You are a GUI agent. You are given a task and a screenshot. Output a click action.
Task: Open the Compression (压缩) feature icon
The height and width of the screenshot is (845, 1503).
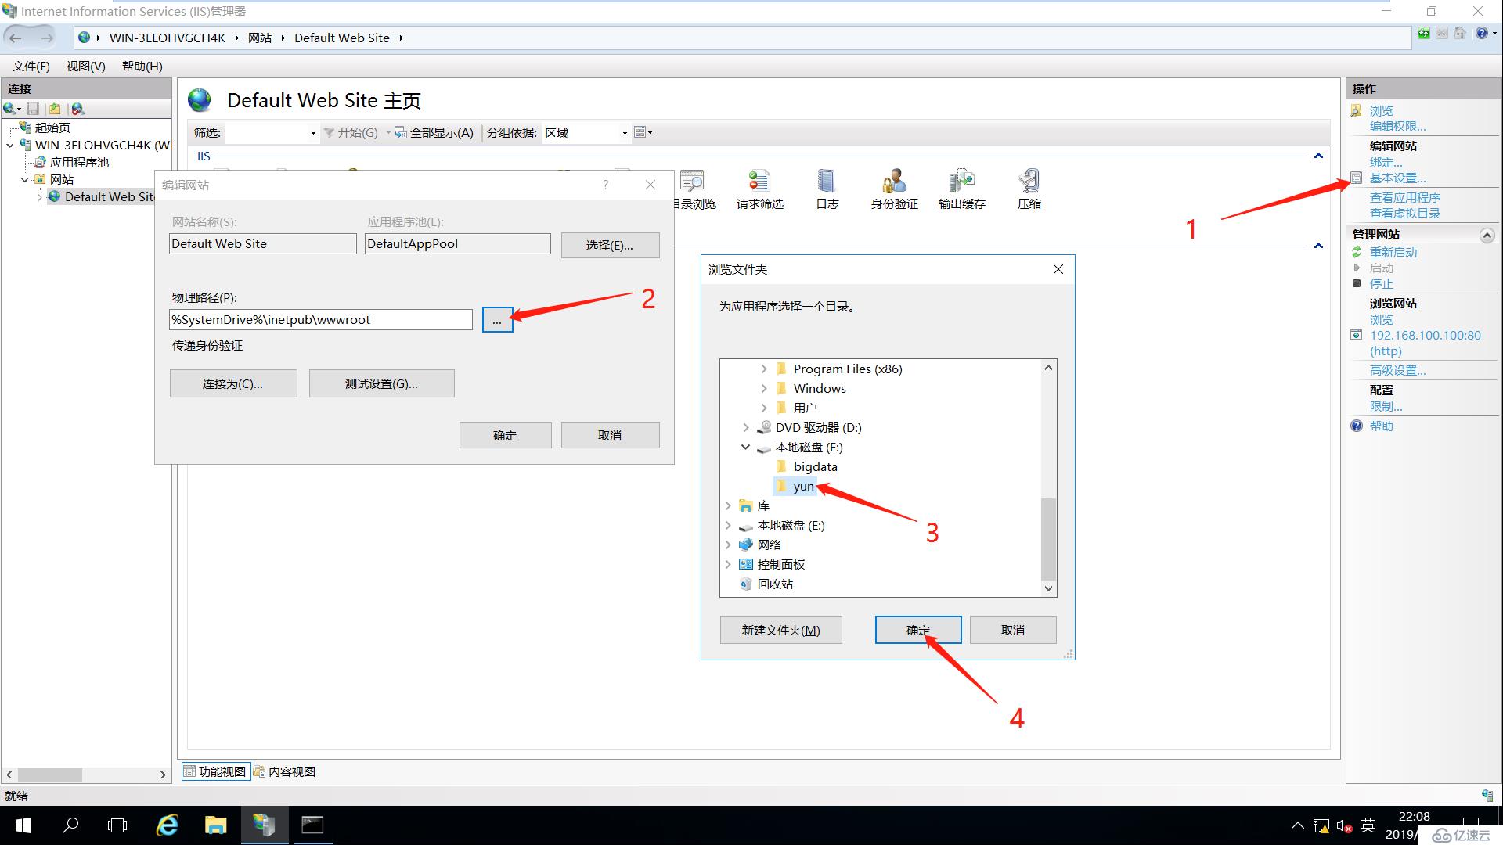point(1029,189)
